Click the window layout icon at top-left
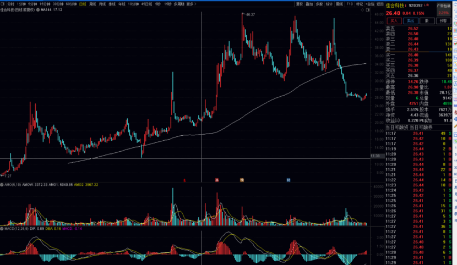Screen dimensions: 457x265 [x=3, y=3]
